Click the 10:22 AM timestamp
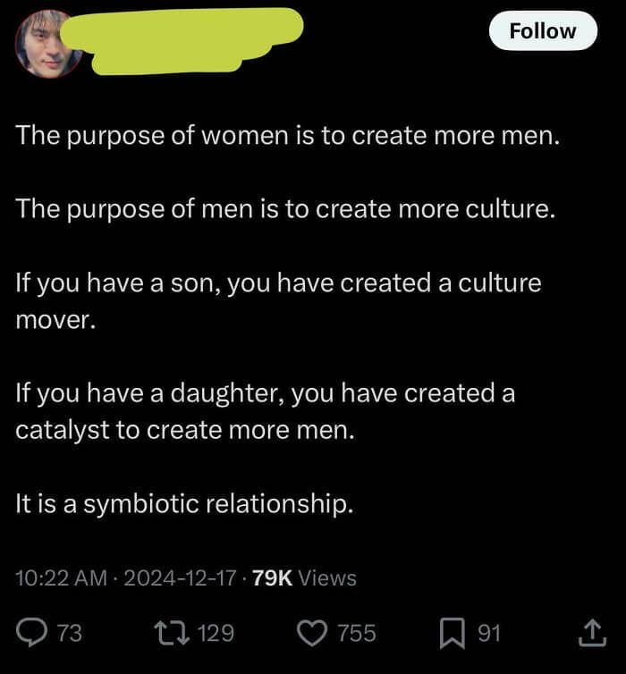 click(x=61, y=577)
